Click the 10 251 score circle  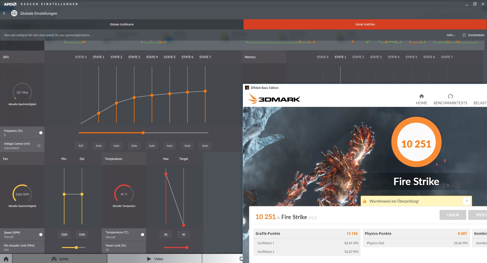coord(416,142)
